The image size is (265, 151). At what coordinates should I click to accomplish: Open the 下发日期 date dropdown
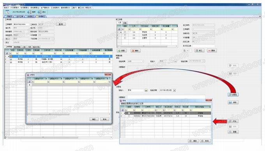(x=53, y=39)
